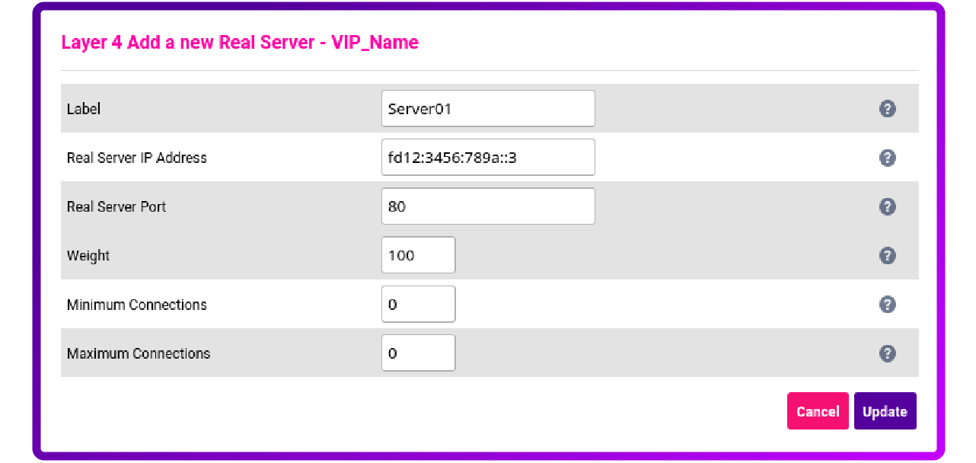Select the 'Weight' label text
Screen dimensions: 976x463
88,256
